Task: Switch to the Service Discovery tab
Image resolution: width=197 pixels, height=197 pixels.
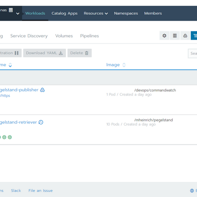Action: click(x=29, y=36)
